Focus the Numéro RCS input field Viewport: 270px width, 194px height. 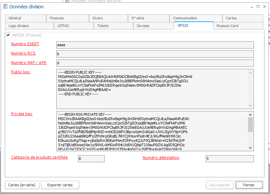[155, 54]
